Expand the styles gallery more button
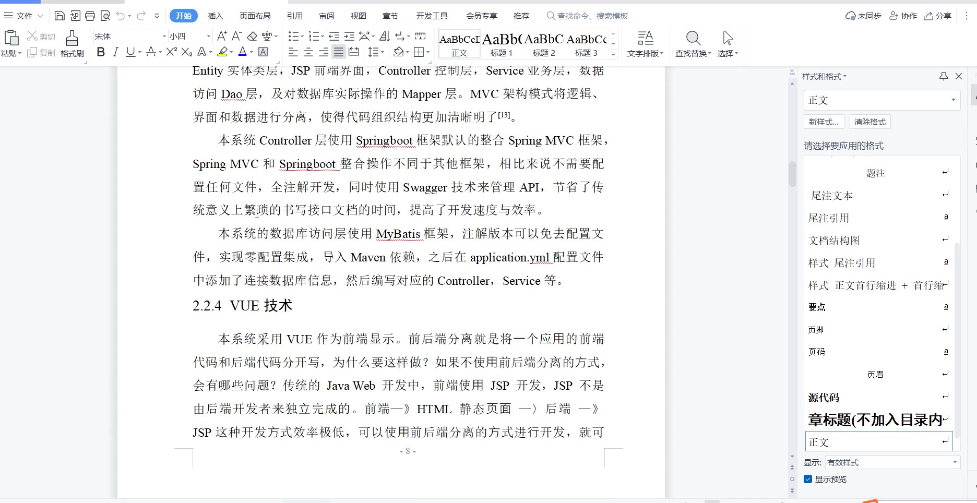Image resolution: width=977 pixels, height=503 pixels. click(x=613, y=54)
